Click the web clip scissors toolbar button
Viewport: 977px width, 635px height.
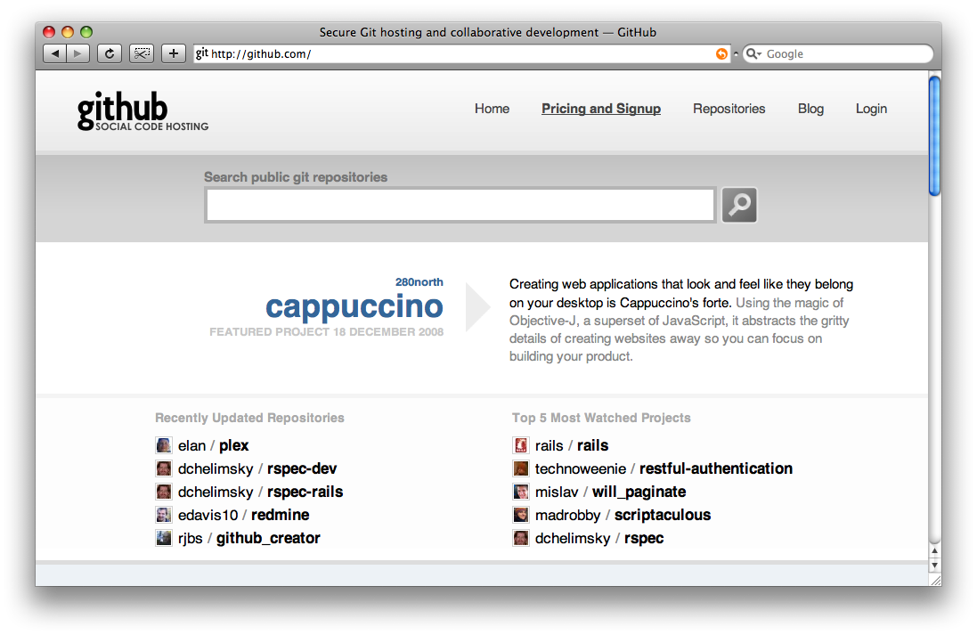(x=142, y=53)
